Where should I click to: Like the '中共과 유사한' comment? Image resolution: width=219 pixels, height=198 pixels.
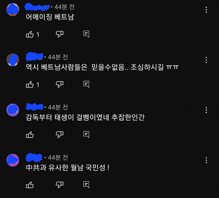pyautogui.click(x=30, y=185)
